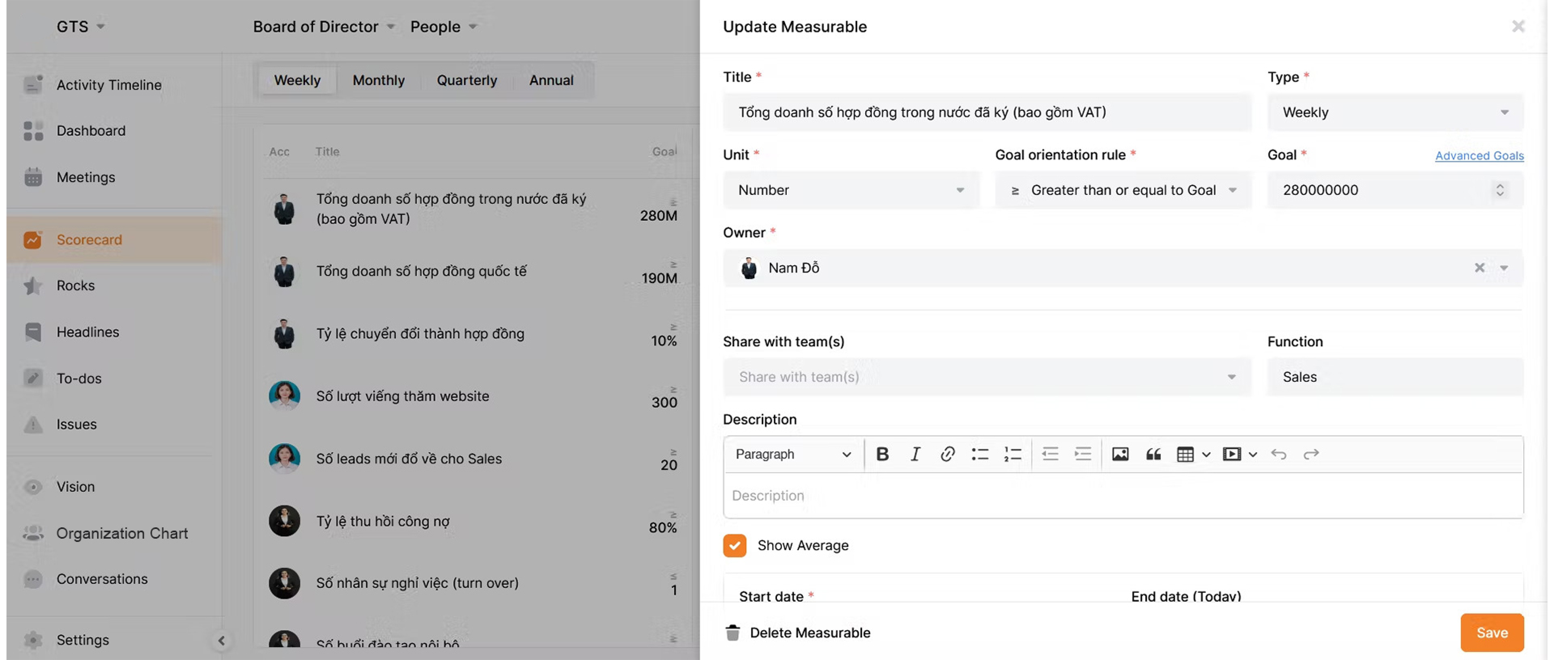Uncheck the Show Average checkbox
Viewport: 1554px width, 660px height.
734,546
